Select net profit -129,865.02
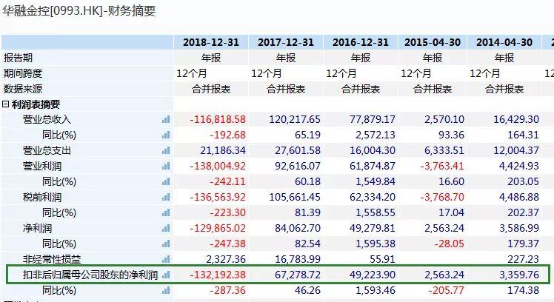Viewport: 554px width, 302px height. 218,228
